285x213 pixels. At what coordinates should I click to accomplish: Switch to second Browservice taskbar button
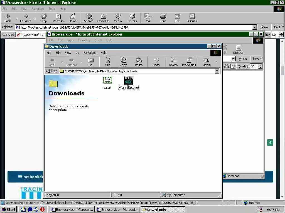(118, 210)
